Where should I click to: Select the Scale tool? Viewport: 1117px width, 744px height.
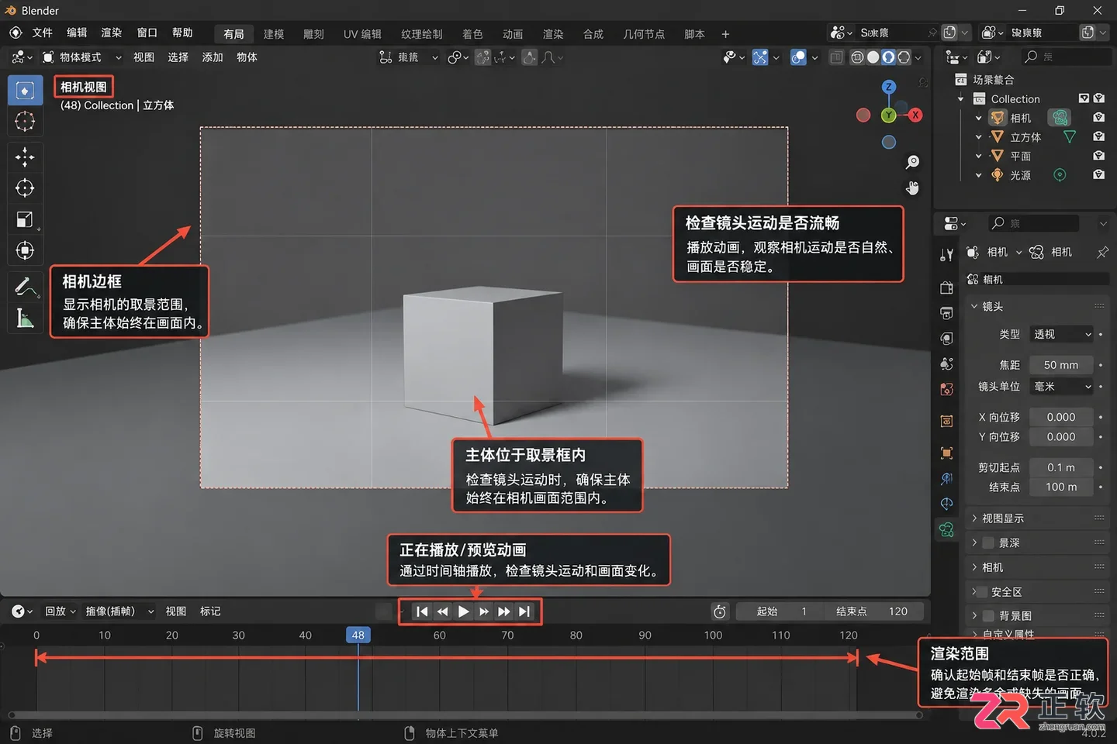[x=25, y=219]
